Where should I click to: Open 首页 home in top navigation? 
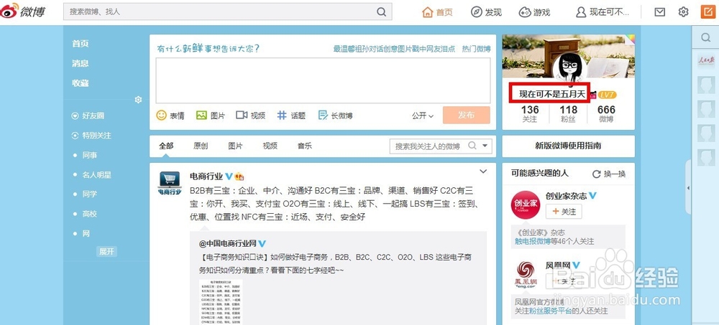437,12
